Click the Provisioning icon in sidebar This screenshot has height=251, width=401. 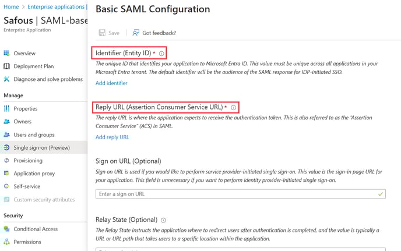coord(7,160)
